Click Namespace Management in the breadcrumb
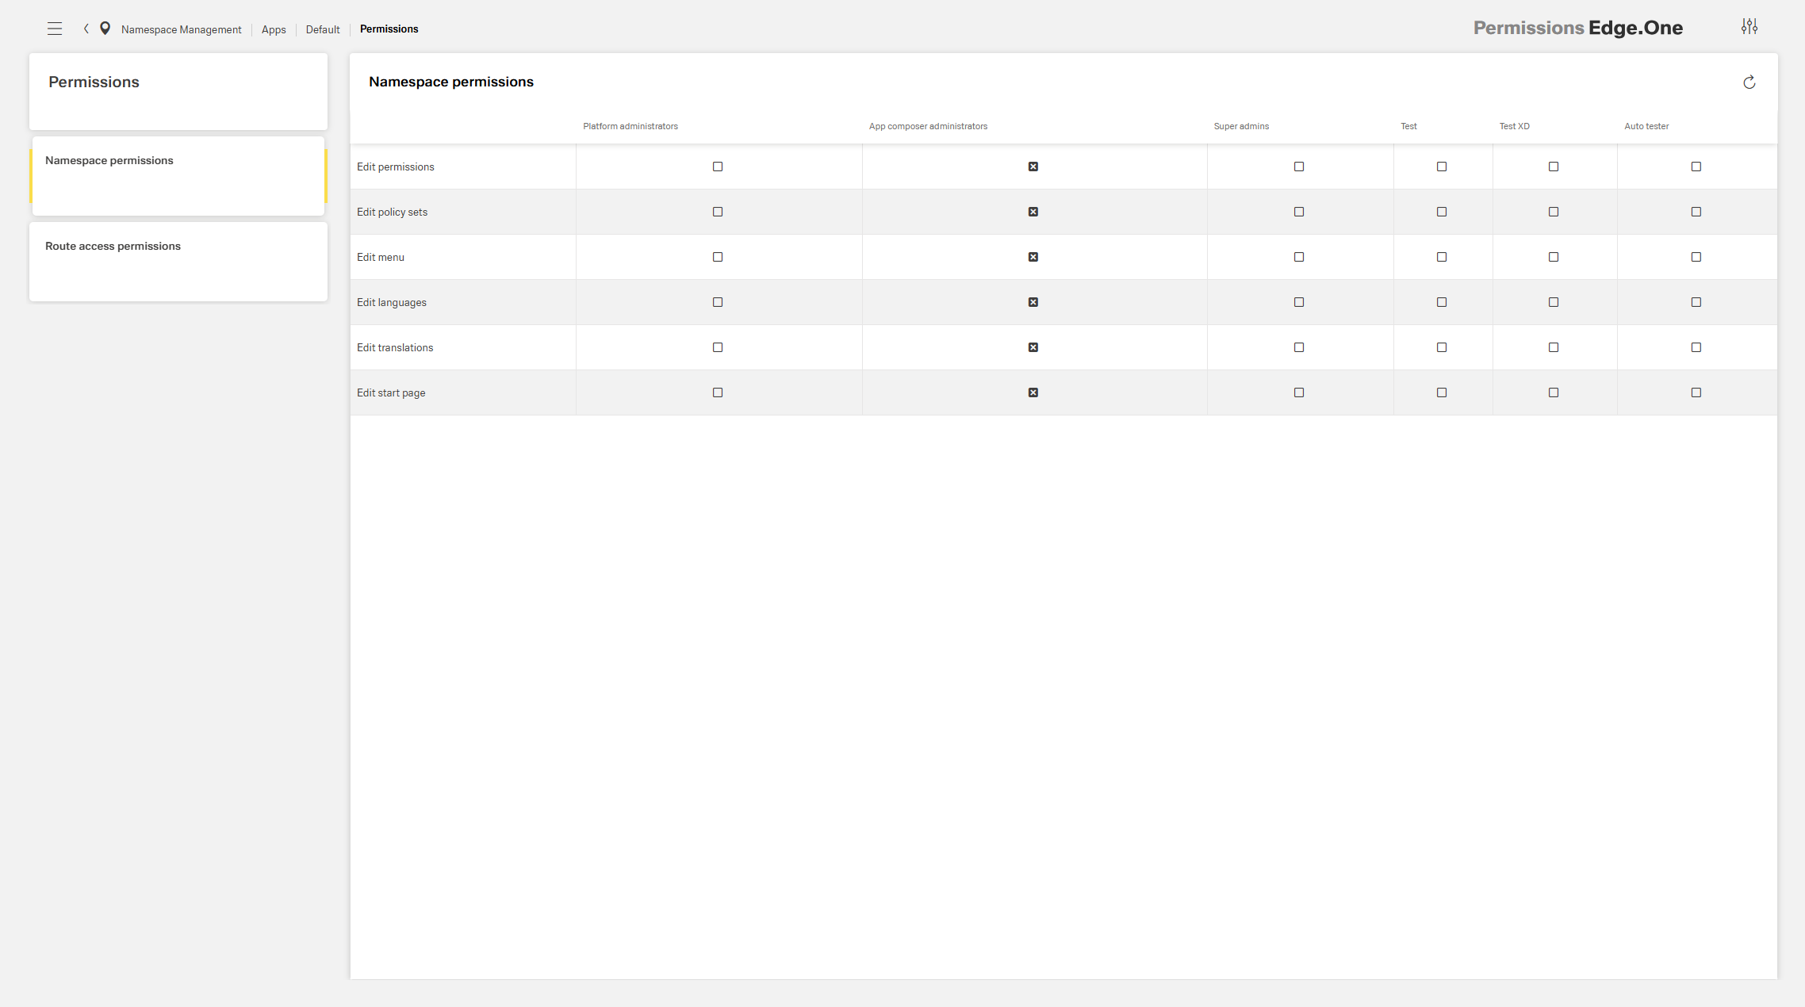The height and width of the screenshot is (1007, 1805). click(x=181, y=29)
